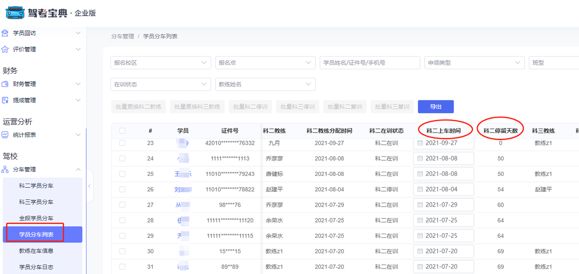Viewport: 579px width, 274px height.
Task: Collapse the sidebar with the arrow handle
Action: (x=89, y=186)
